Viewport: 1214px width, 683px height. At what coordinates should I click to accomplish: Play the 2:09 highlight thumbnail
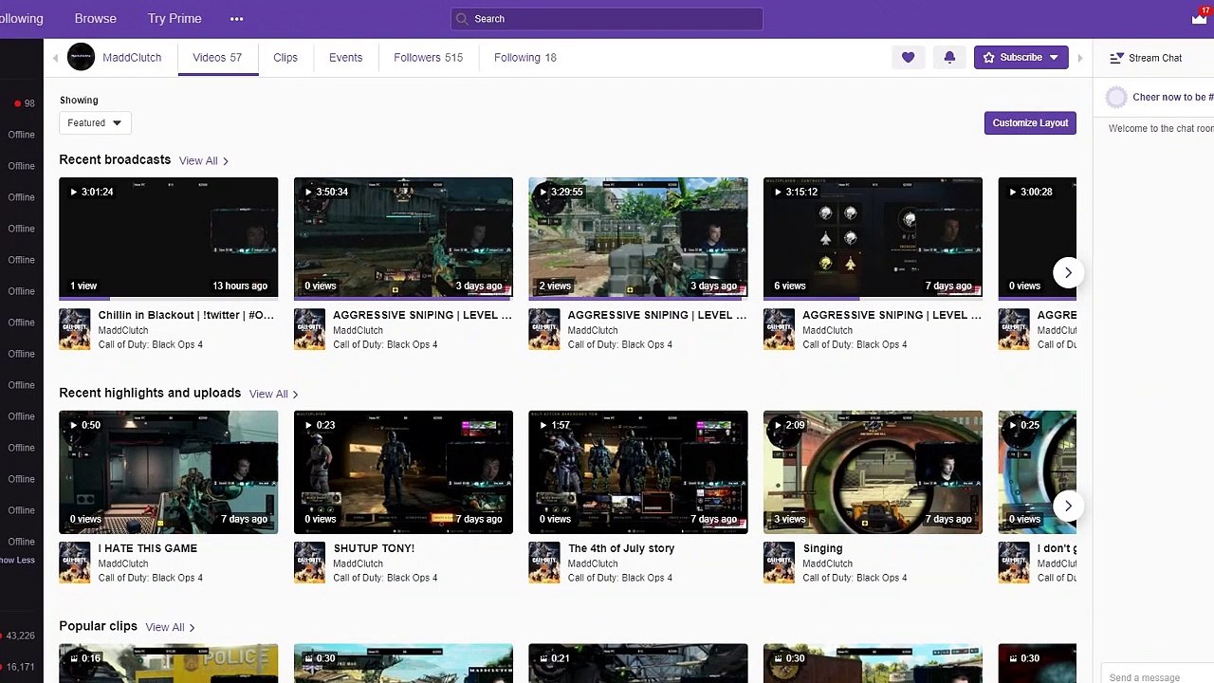tap(873, 471)
